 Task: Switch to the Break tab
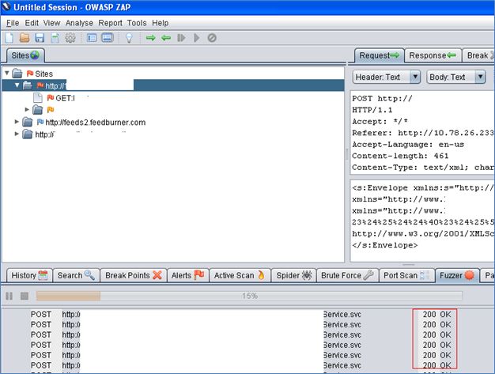[478, 55]
